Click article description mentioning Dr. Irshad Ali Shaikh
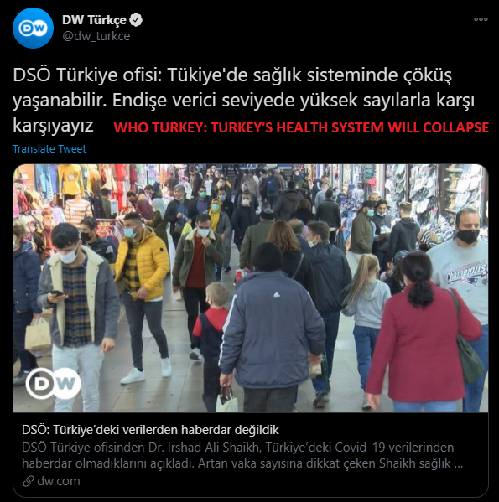Screen dimensions: 499x502 242,455
